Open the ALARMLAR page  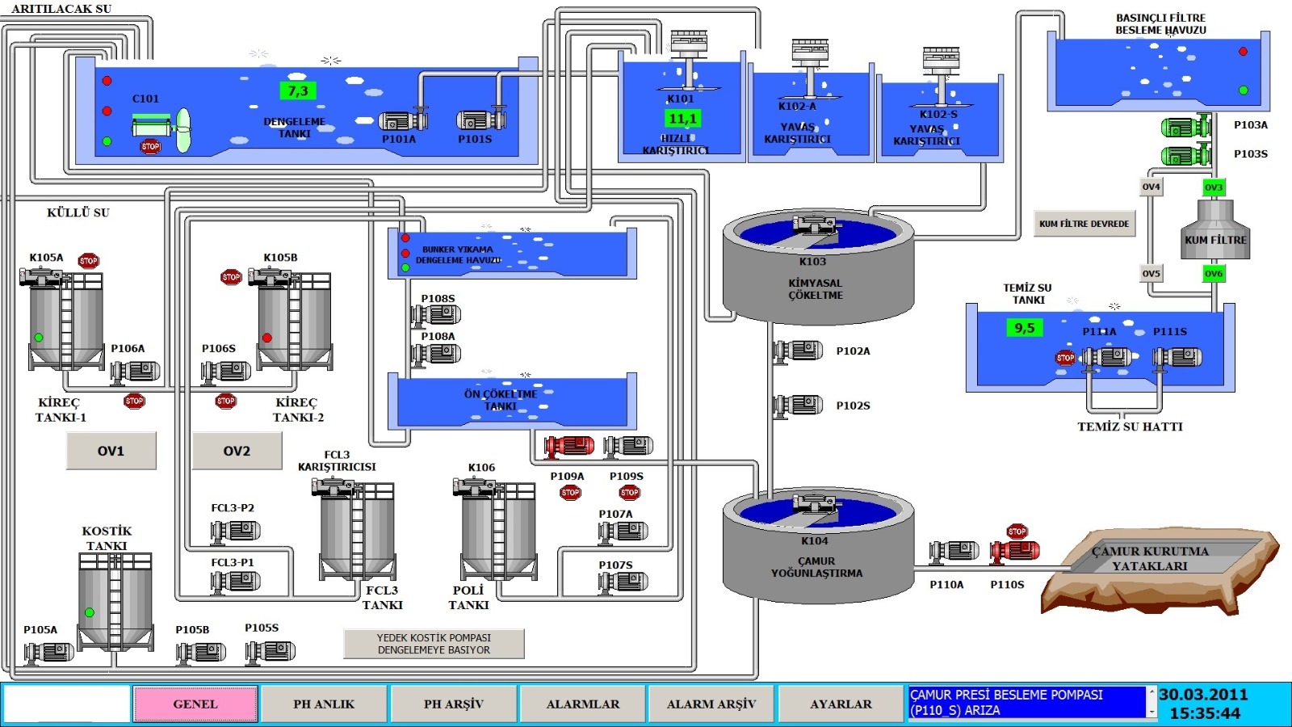point(582,704)
